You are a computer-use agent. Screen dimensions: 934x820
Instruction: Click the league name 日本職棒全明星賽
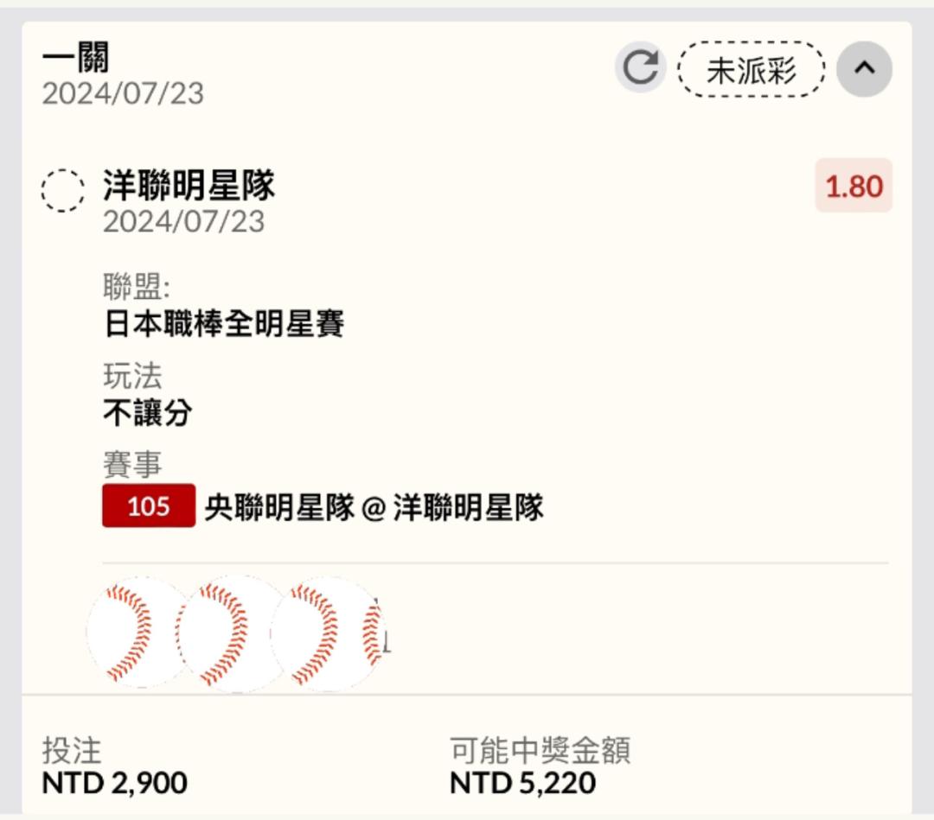click(x=224, y=324)
